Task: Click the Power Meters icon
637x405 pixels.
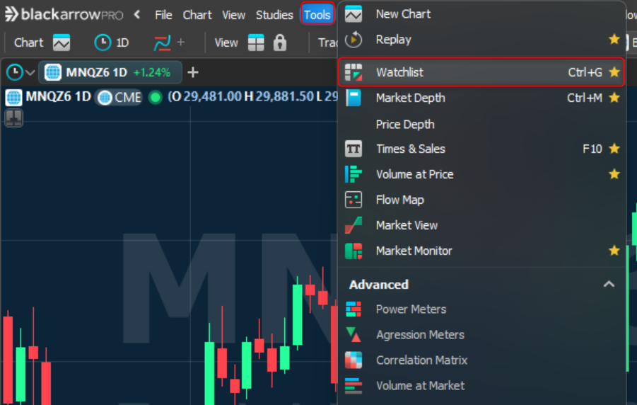Action: coord(353,309)
